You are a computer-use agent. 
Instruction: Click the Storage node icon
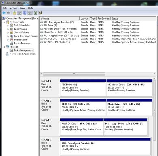click(x=8, y=47)
